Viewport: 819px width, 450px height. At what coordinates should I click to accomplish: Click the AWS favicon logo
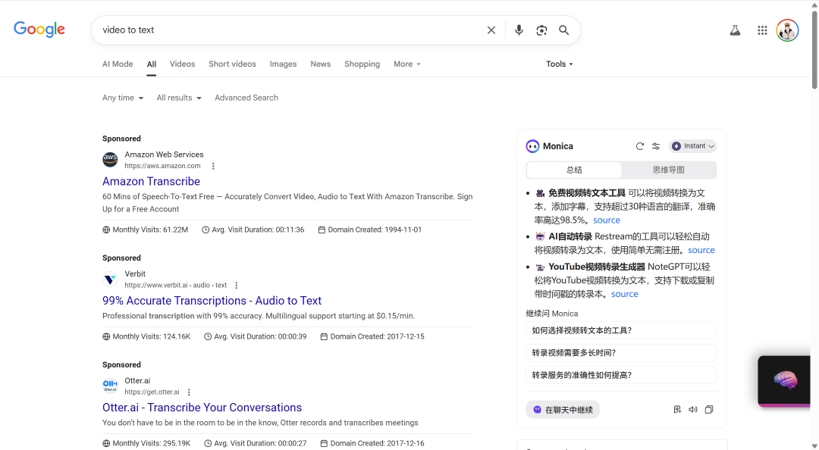110,159
